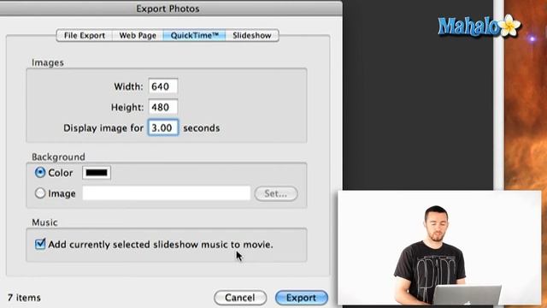Image resolution: width=547 pixels, height=308 pixels.
Task: Select the QuickTime tab
Action: click(194, 36)
